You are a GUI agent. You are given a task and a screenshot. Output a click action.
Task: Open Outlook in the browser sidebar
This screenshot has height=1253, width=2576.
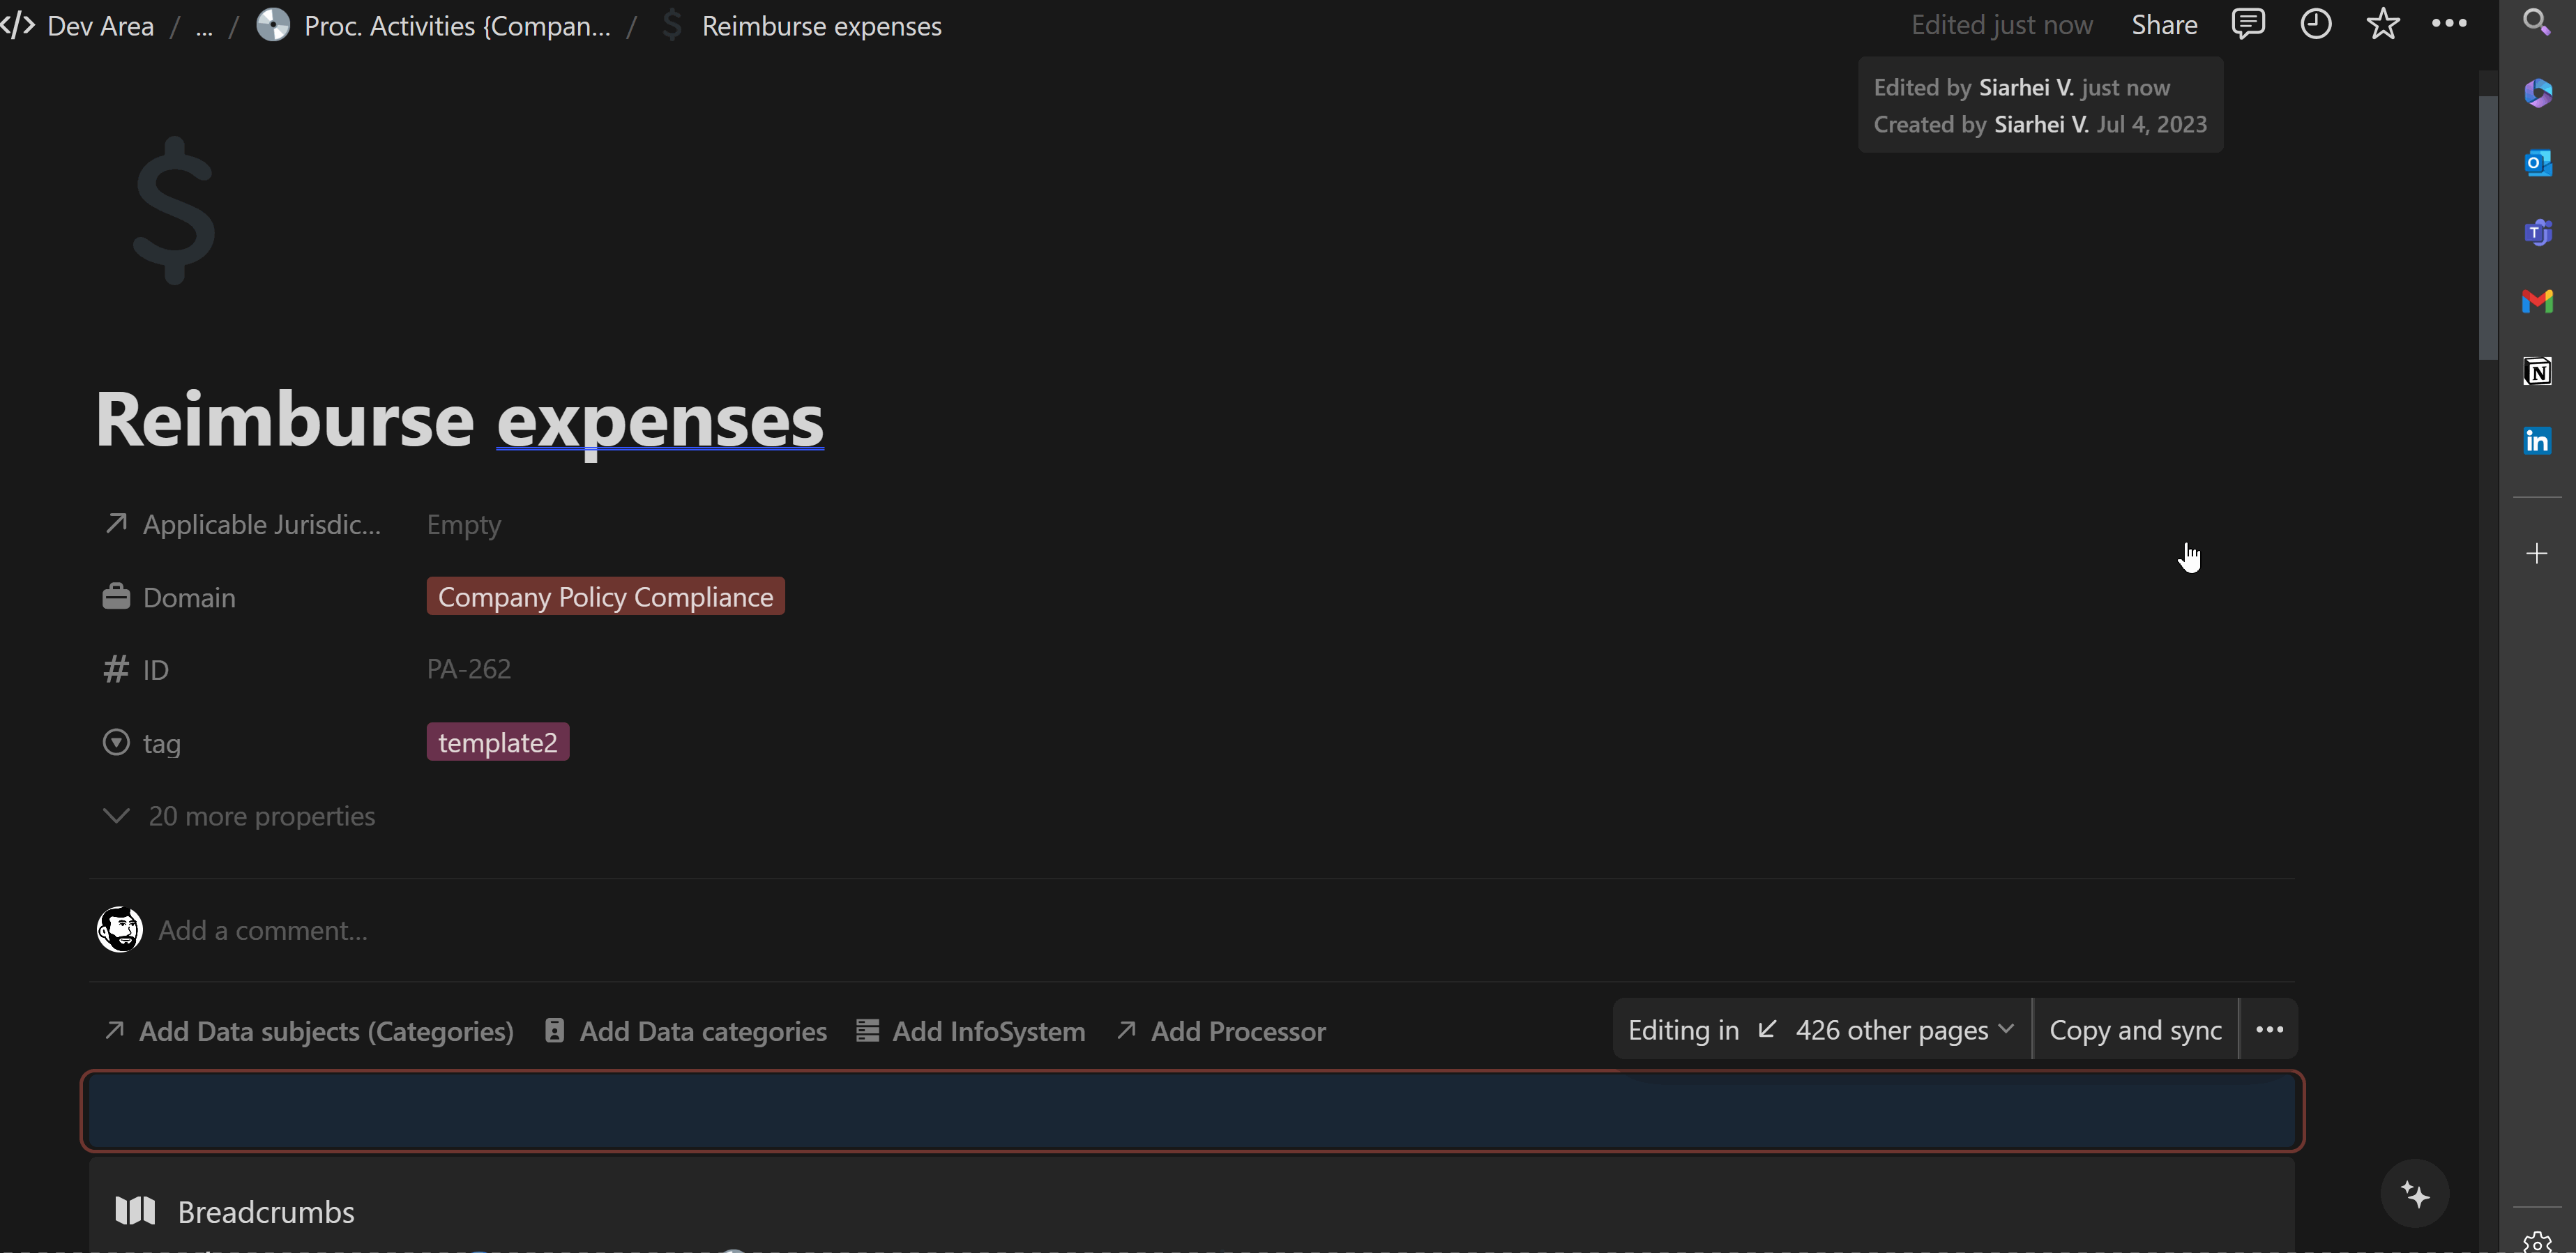pos(2537,163)
